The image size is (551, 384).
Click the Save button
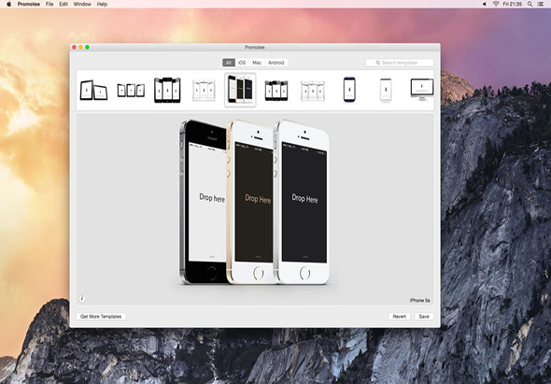coord(424,317)
